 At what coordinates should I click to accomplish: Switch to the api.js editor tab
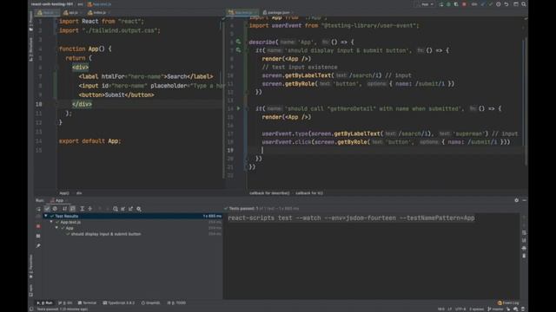[x=72, y=12]
